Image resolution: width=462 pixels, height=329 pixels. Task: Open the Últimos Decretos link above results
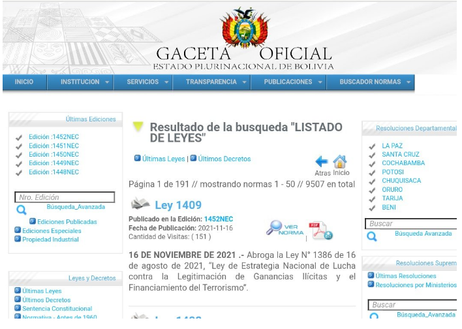[224, 159]
